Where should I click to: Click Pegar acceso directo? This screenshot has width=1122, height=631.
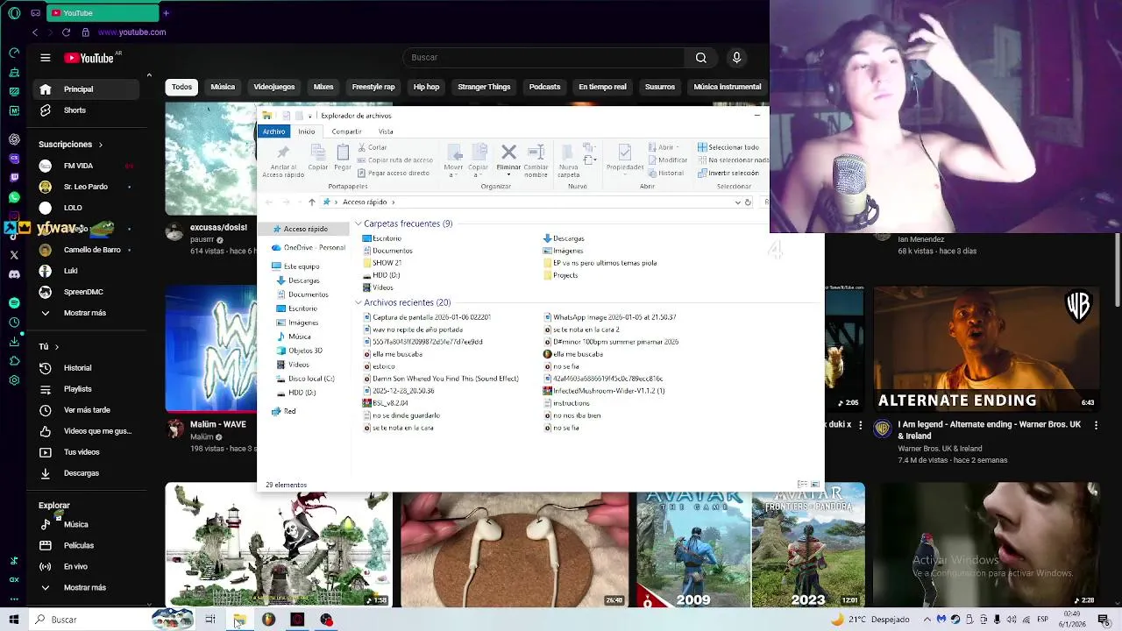coord(394,173)
